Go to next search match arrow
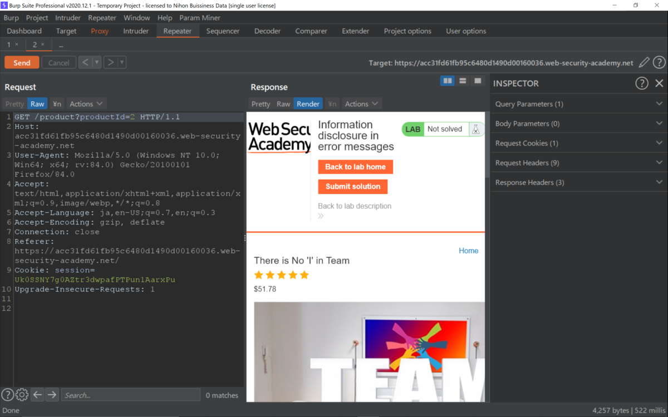The width and height of the screenshot is (668, 417). tap(52, 395)
